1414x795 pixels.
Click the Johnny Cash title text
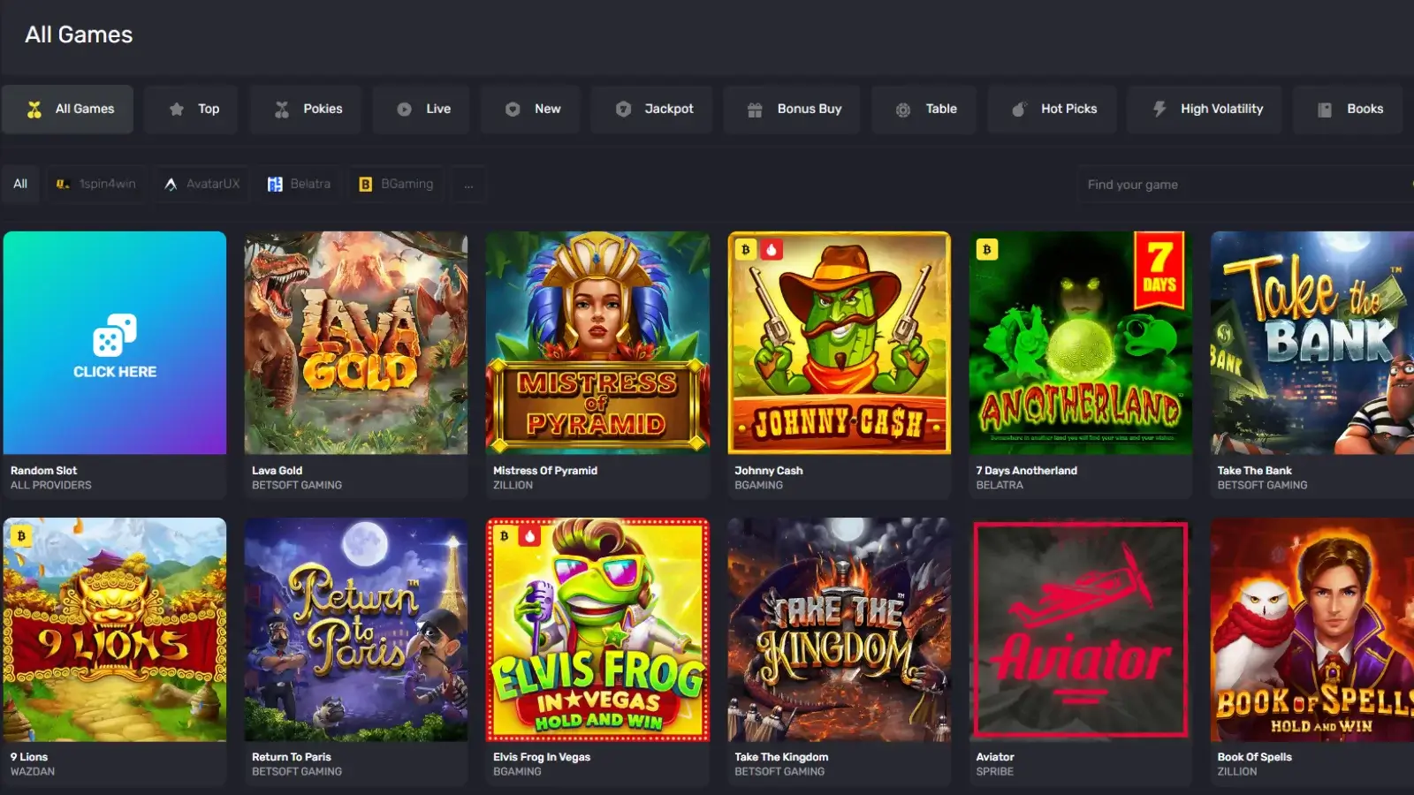[x=769, y=471]
